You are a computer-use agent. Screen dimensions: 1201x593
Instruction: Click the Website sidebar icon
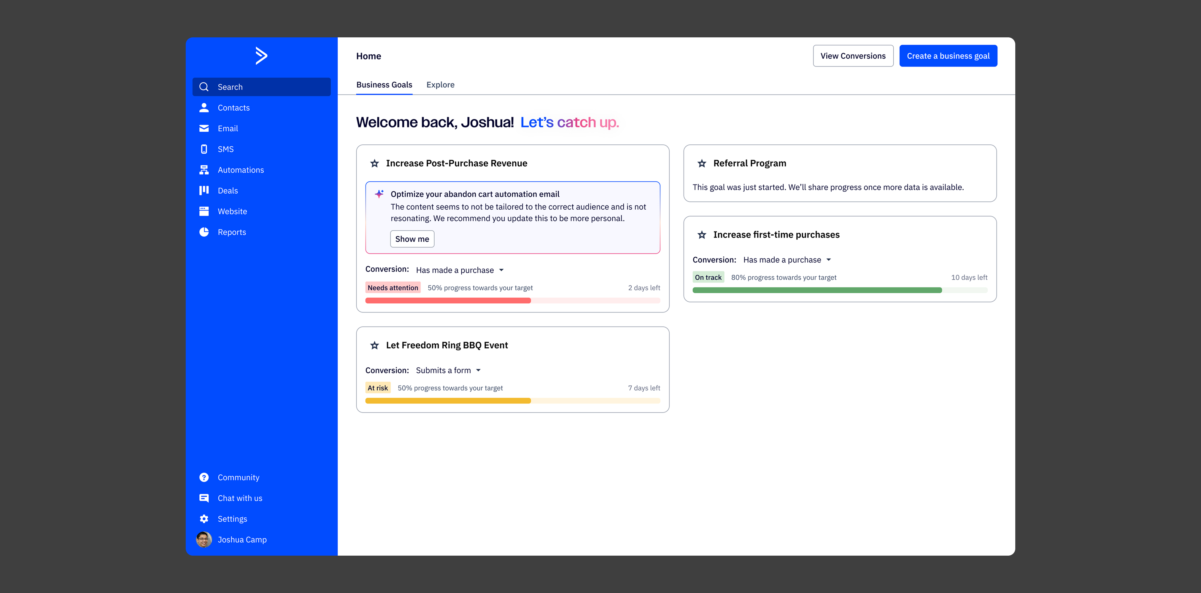click(x=204, y=211)
